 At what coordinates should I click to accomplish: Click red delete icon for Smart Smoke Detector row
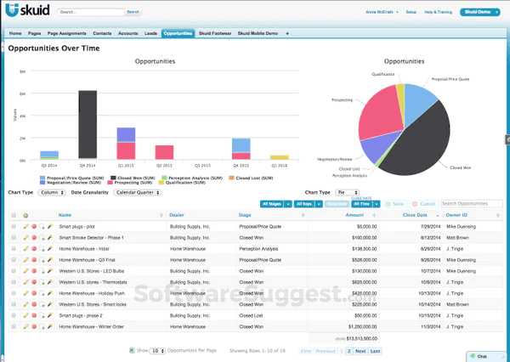pyautogui.click(x=34, y=238)
